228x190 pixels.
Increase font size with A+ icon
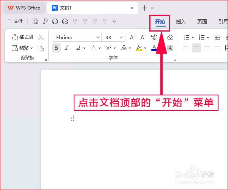click(x=132, y=37)
